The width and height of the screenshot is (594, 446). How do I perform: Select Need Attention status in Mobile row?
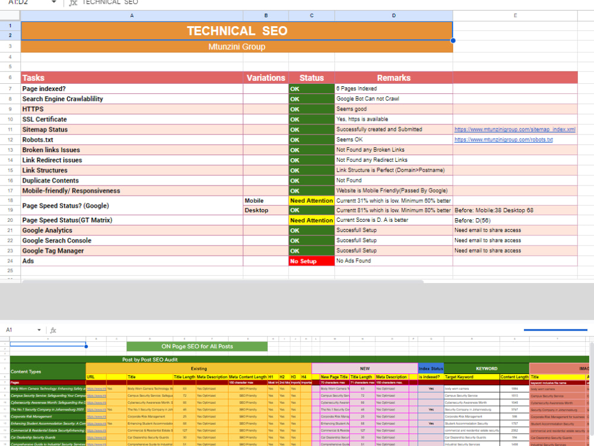[312, 200]
